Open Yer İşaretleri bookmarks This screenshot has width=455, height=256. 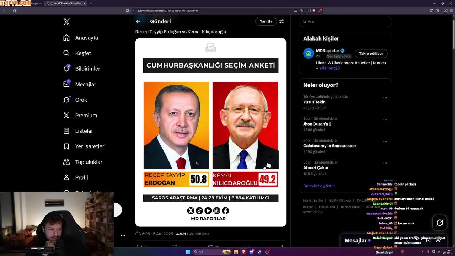tap(66, 146)
